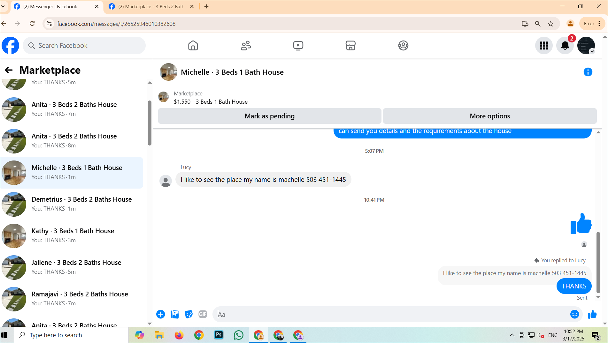Open Ramajavi · 3 Beds 2 Baths House chat
Image resolution: width=608 pixels, height=343 pixels.
tap(72, 299)
